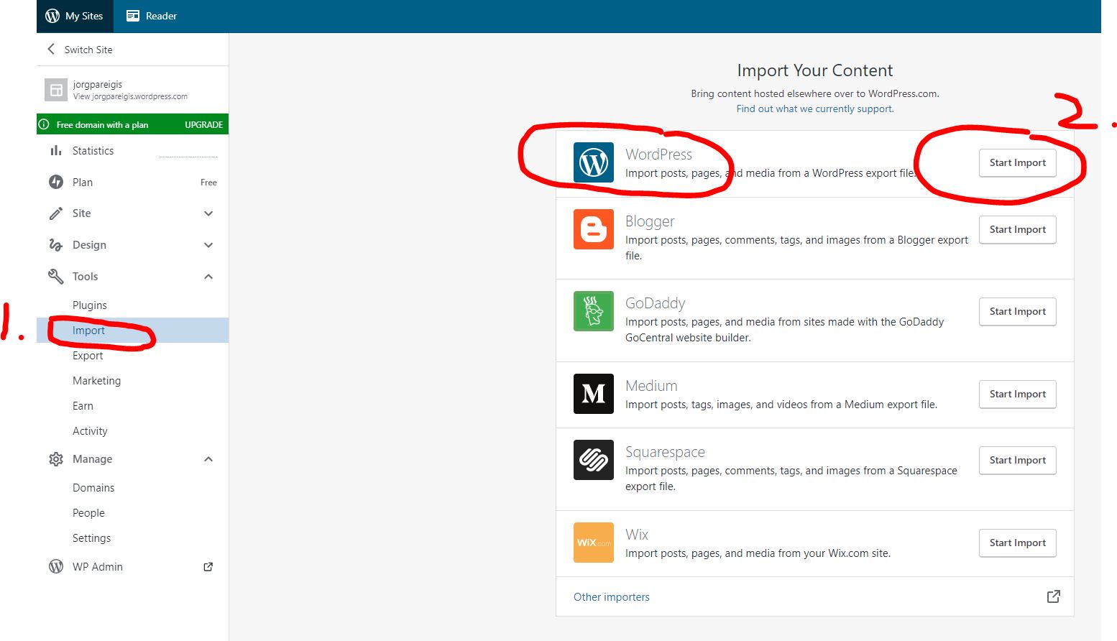Screen dimensions: 1117x641
Task: Click the Manage gear icon
Action: (56, 459)
